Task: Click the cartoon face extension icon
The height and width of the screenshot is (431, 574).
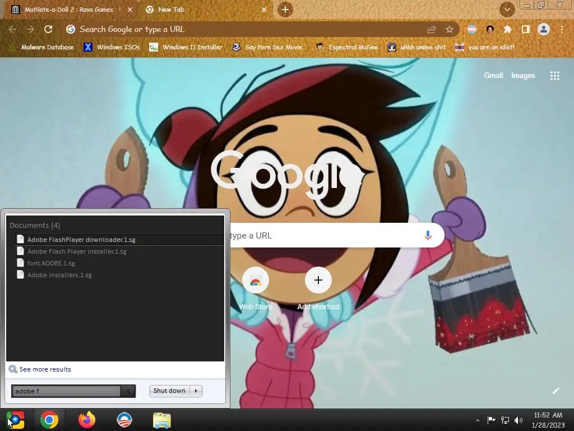Action: [490, 29]
